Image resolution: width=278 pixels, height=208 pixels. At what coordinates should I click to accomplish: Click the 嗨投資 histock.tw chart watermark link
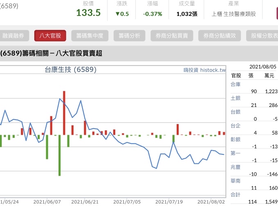pyautogui.click(x=204, y=70)
